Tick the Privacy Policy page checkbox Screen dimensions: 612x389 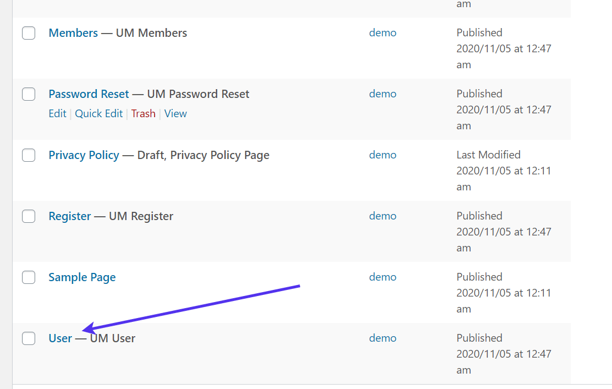(29, 155)
